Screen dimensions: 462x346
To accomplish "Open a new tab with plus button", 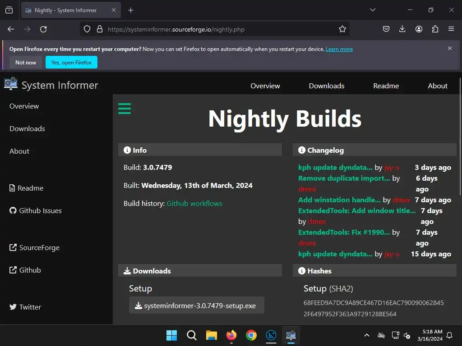I will [130, 10].
